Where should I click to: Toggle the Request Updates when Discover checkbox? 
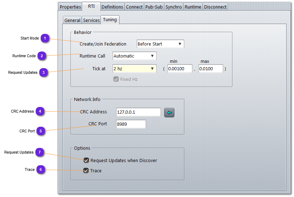(86, 160)
